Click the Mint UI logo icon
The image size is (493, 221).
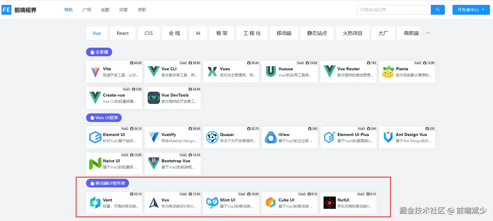pyautogui.click(x=212, y=203)
